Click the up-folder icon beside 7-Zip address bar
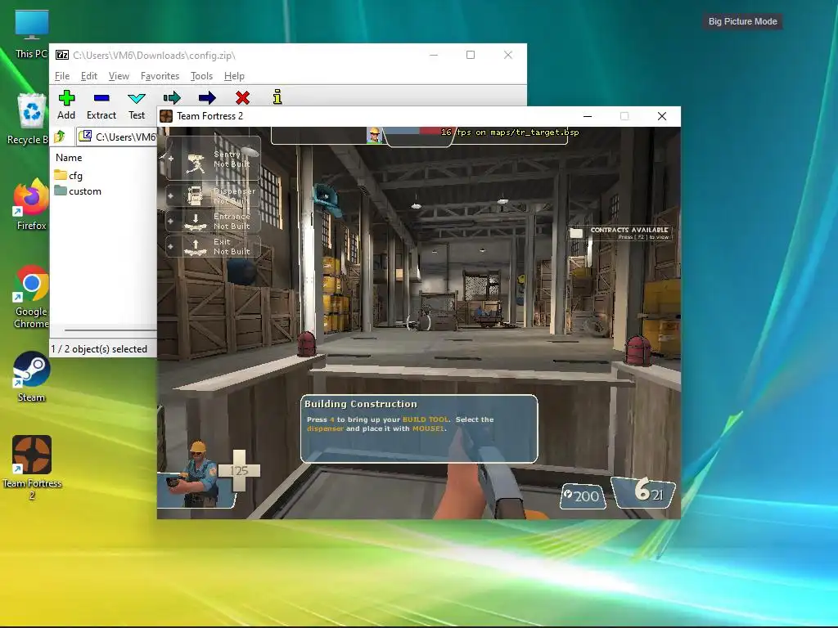 [x=60, y=137]
